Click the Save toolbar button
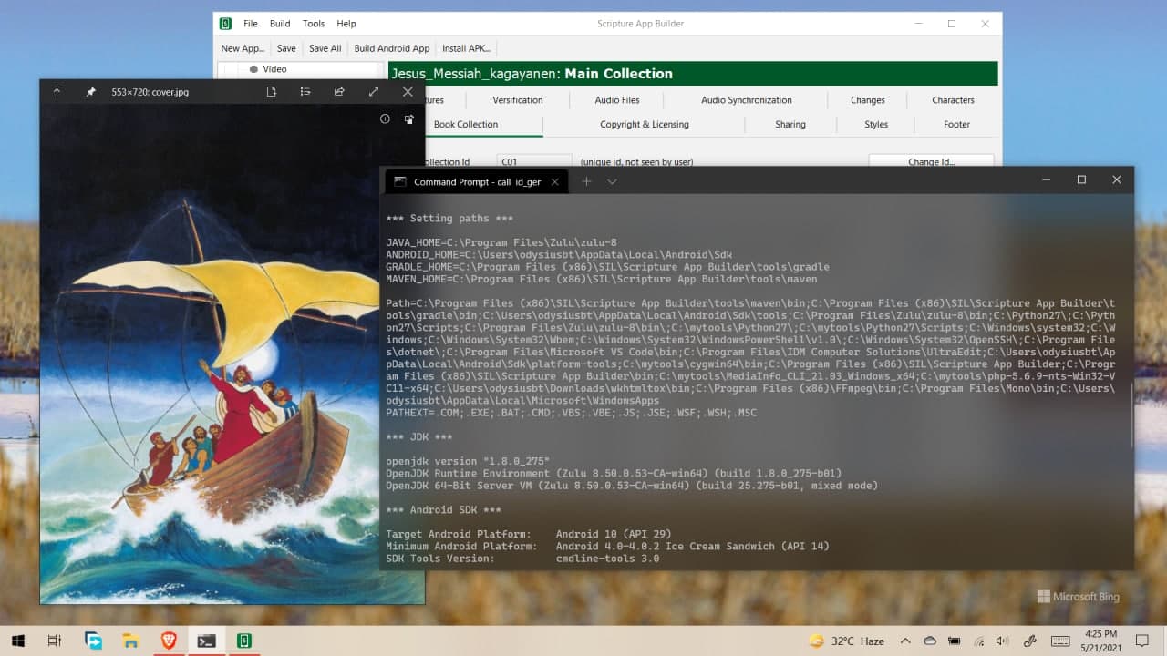The image size is (1167, 656). pyautogui.click(x=286, y=48)
